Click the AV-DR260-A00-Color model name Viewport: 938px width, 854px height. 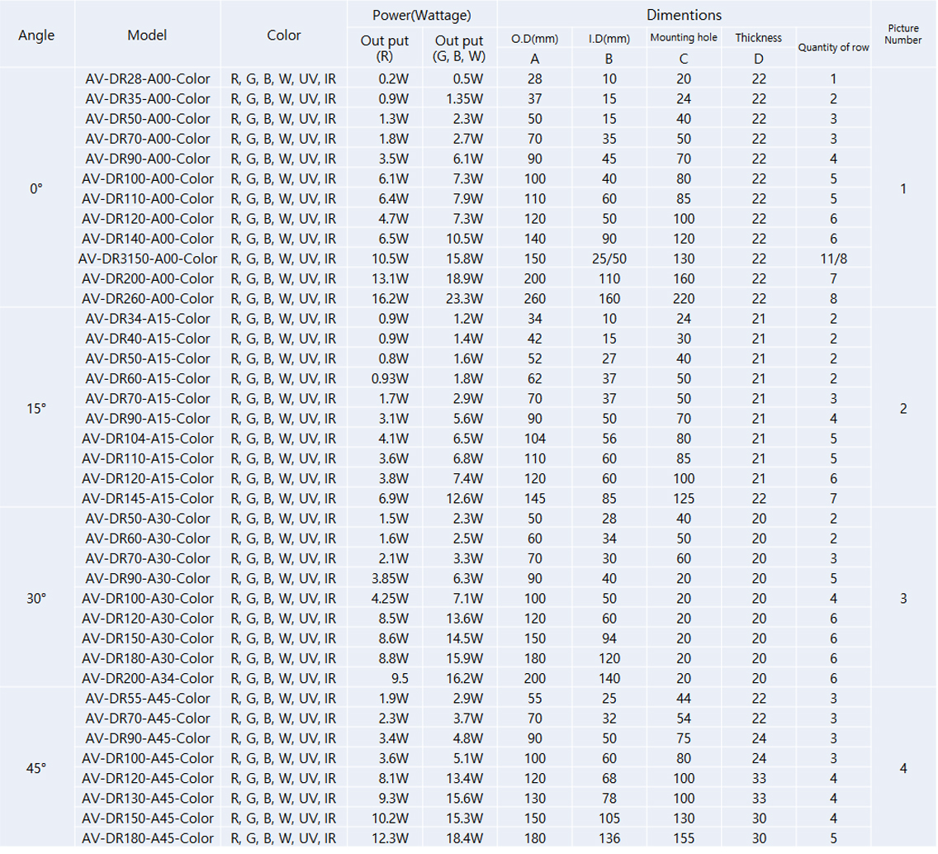pos(147,299)
